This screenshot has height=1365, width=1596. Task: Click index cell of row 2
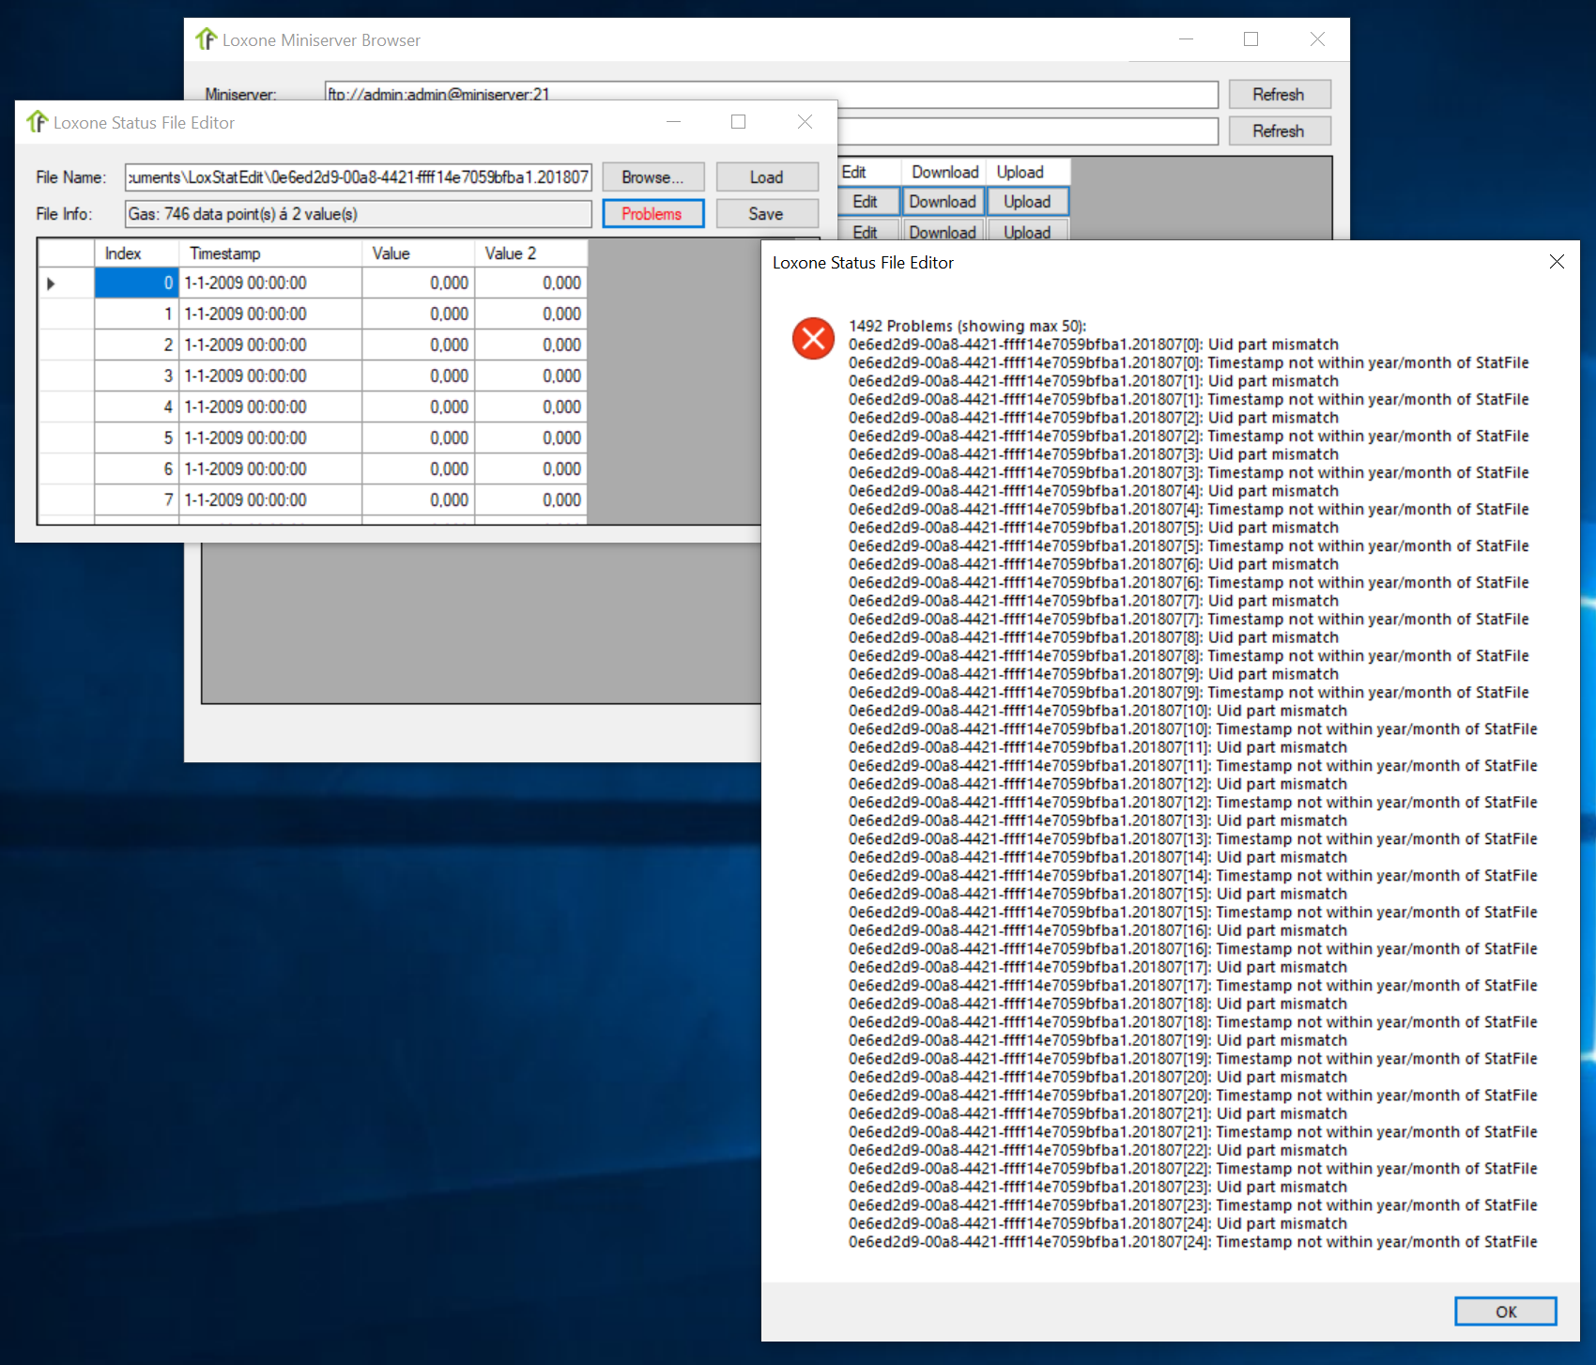coord(137,345)
